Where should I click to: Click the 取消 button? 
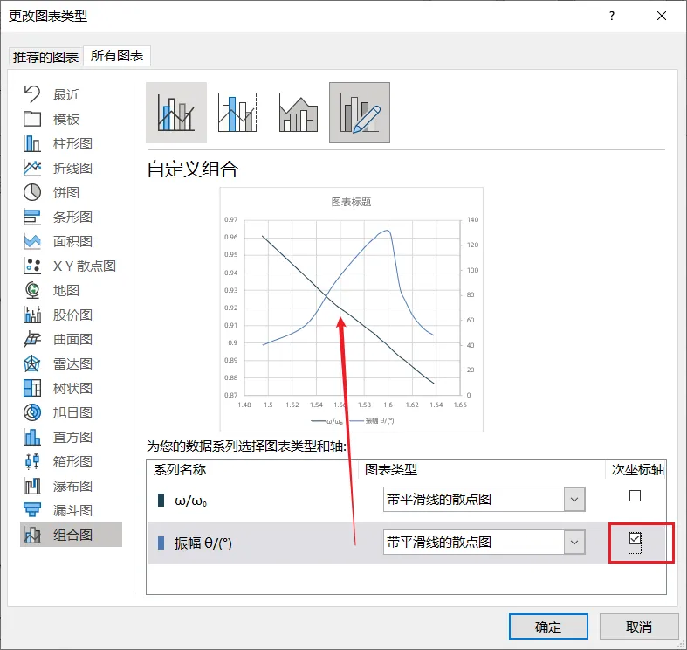click(639, 626)
